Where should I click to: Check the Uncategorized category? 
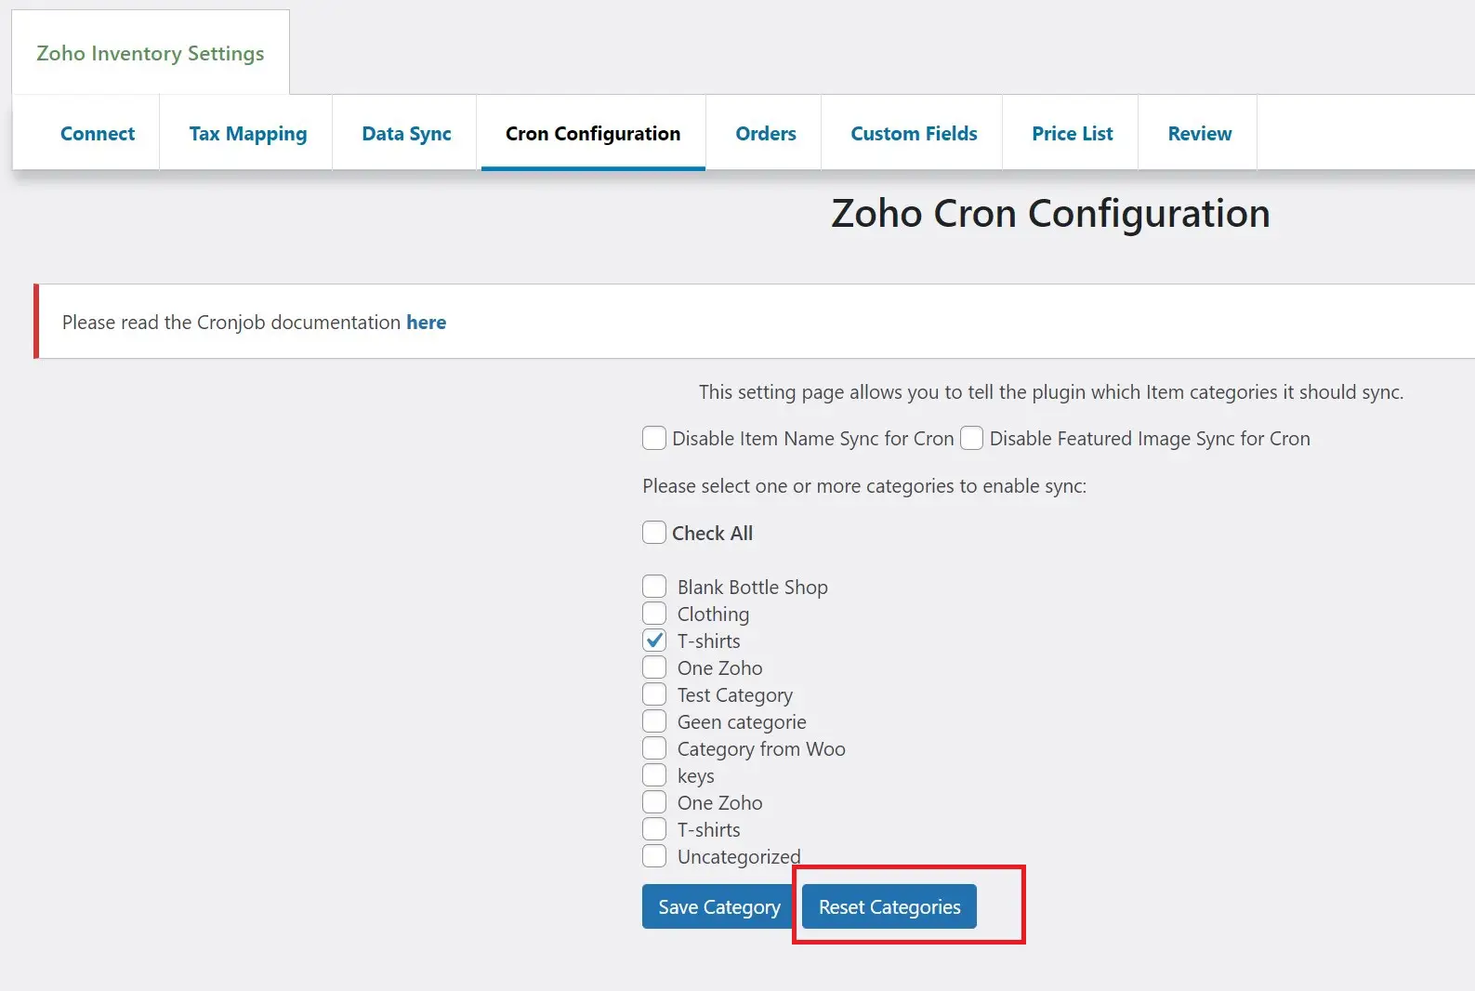[653, 855]
